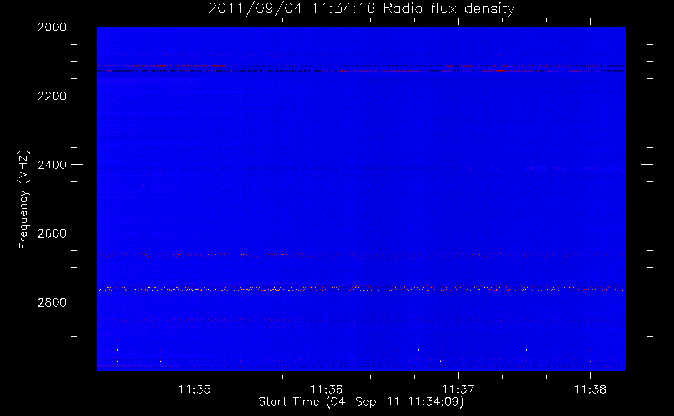Click the 2600 frequency tick label
The image size is (674, 416).
click(x=52, y=233)
